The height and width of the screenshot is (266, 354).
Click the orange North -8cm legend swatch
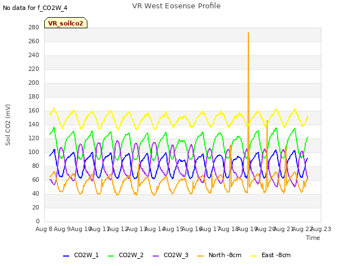pos(200,256)
